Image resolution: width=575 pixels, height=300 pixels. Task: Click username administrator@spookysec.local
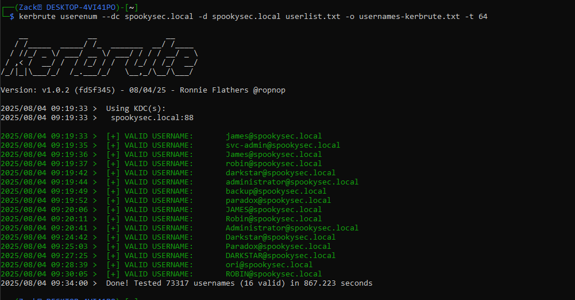pos(292,182)
